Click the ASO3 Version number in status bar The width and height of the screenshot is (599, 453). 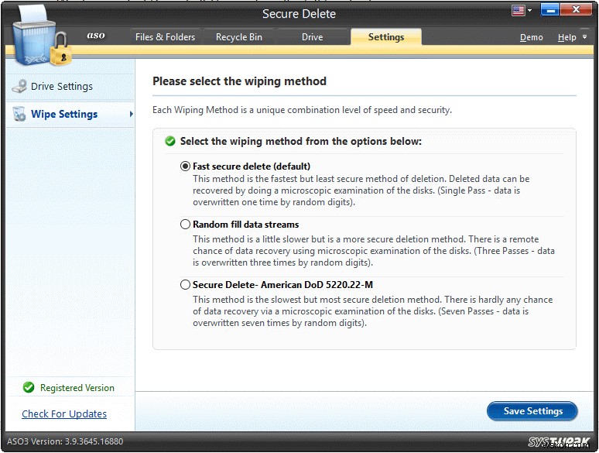[65, 441]
